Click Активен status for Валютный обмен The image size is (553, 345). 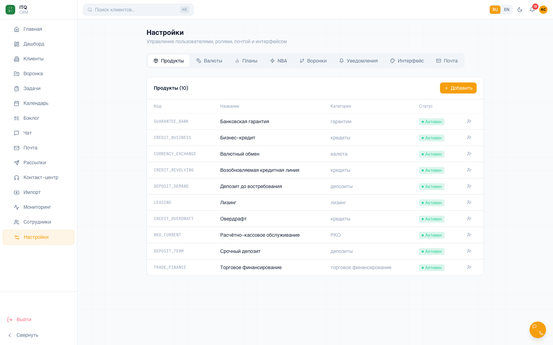(432, 154)
